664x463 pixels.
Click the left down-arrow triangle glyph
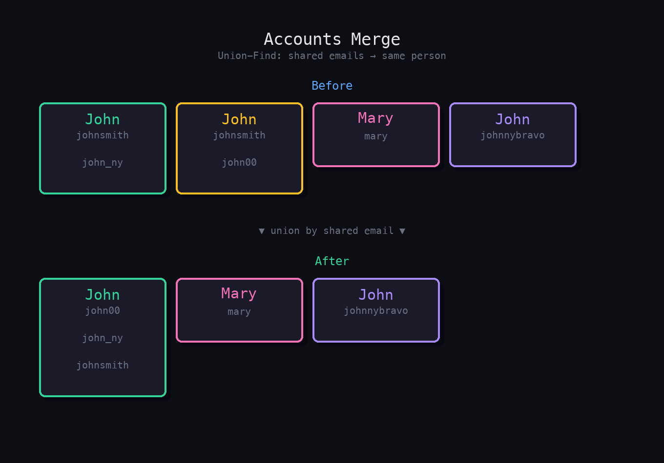[x=262, y=231]
